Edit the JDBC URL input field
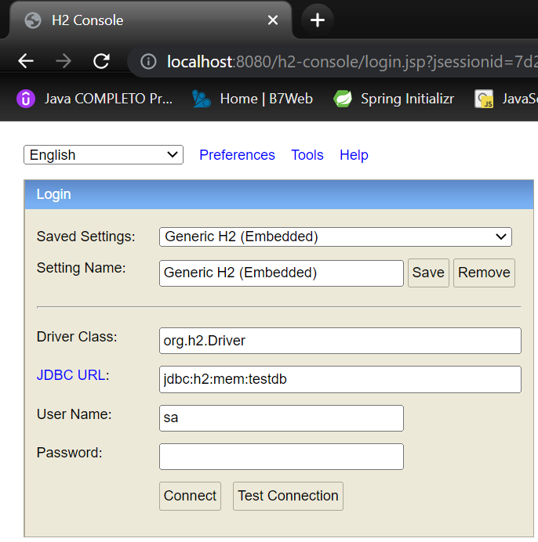The width and height of the screenshot is (538, 542). [x=340, y=379]
